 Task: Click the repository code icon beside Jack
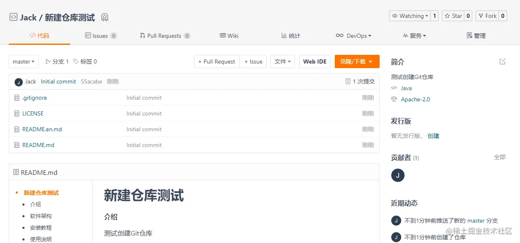coord(14,17)
